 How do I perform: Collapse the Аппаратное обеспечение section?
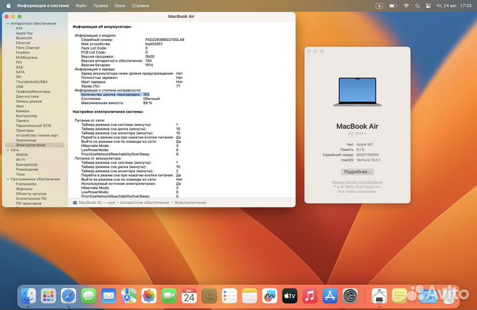8,23
